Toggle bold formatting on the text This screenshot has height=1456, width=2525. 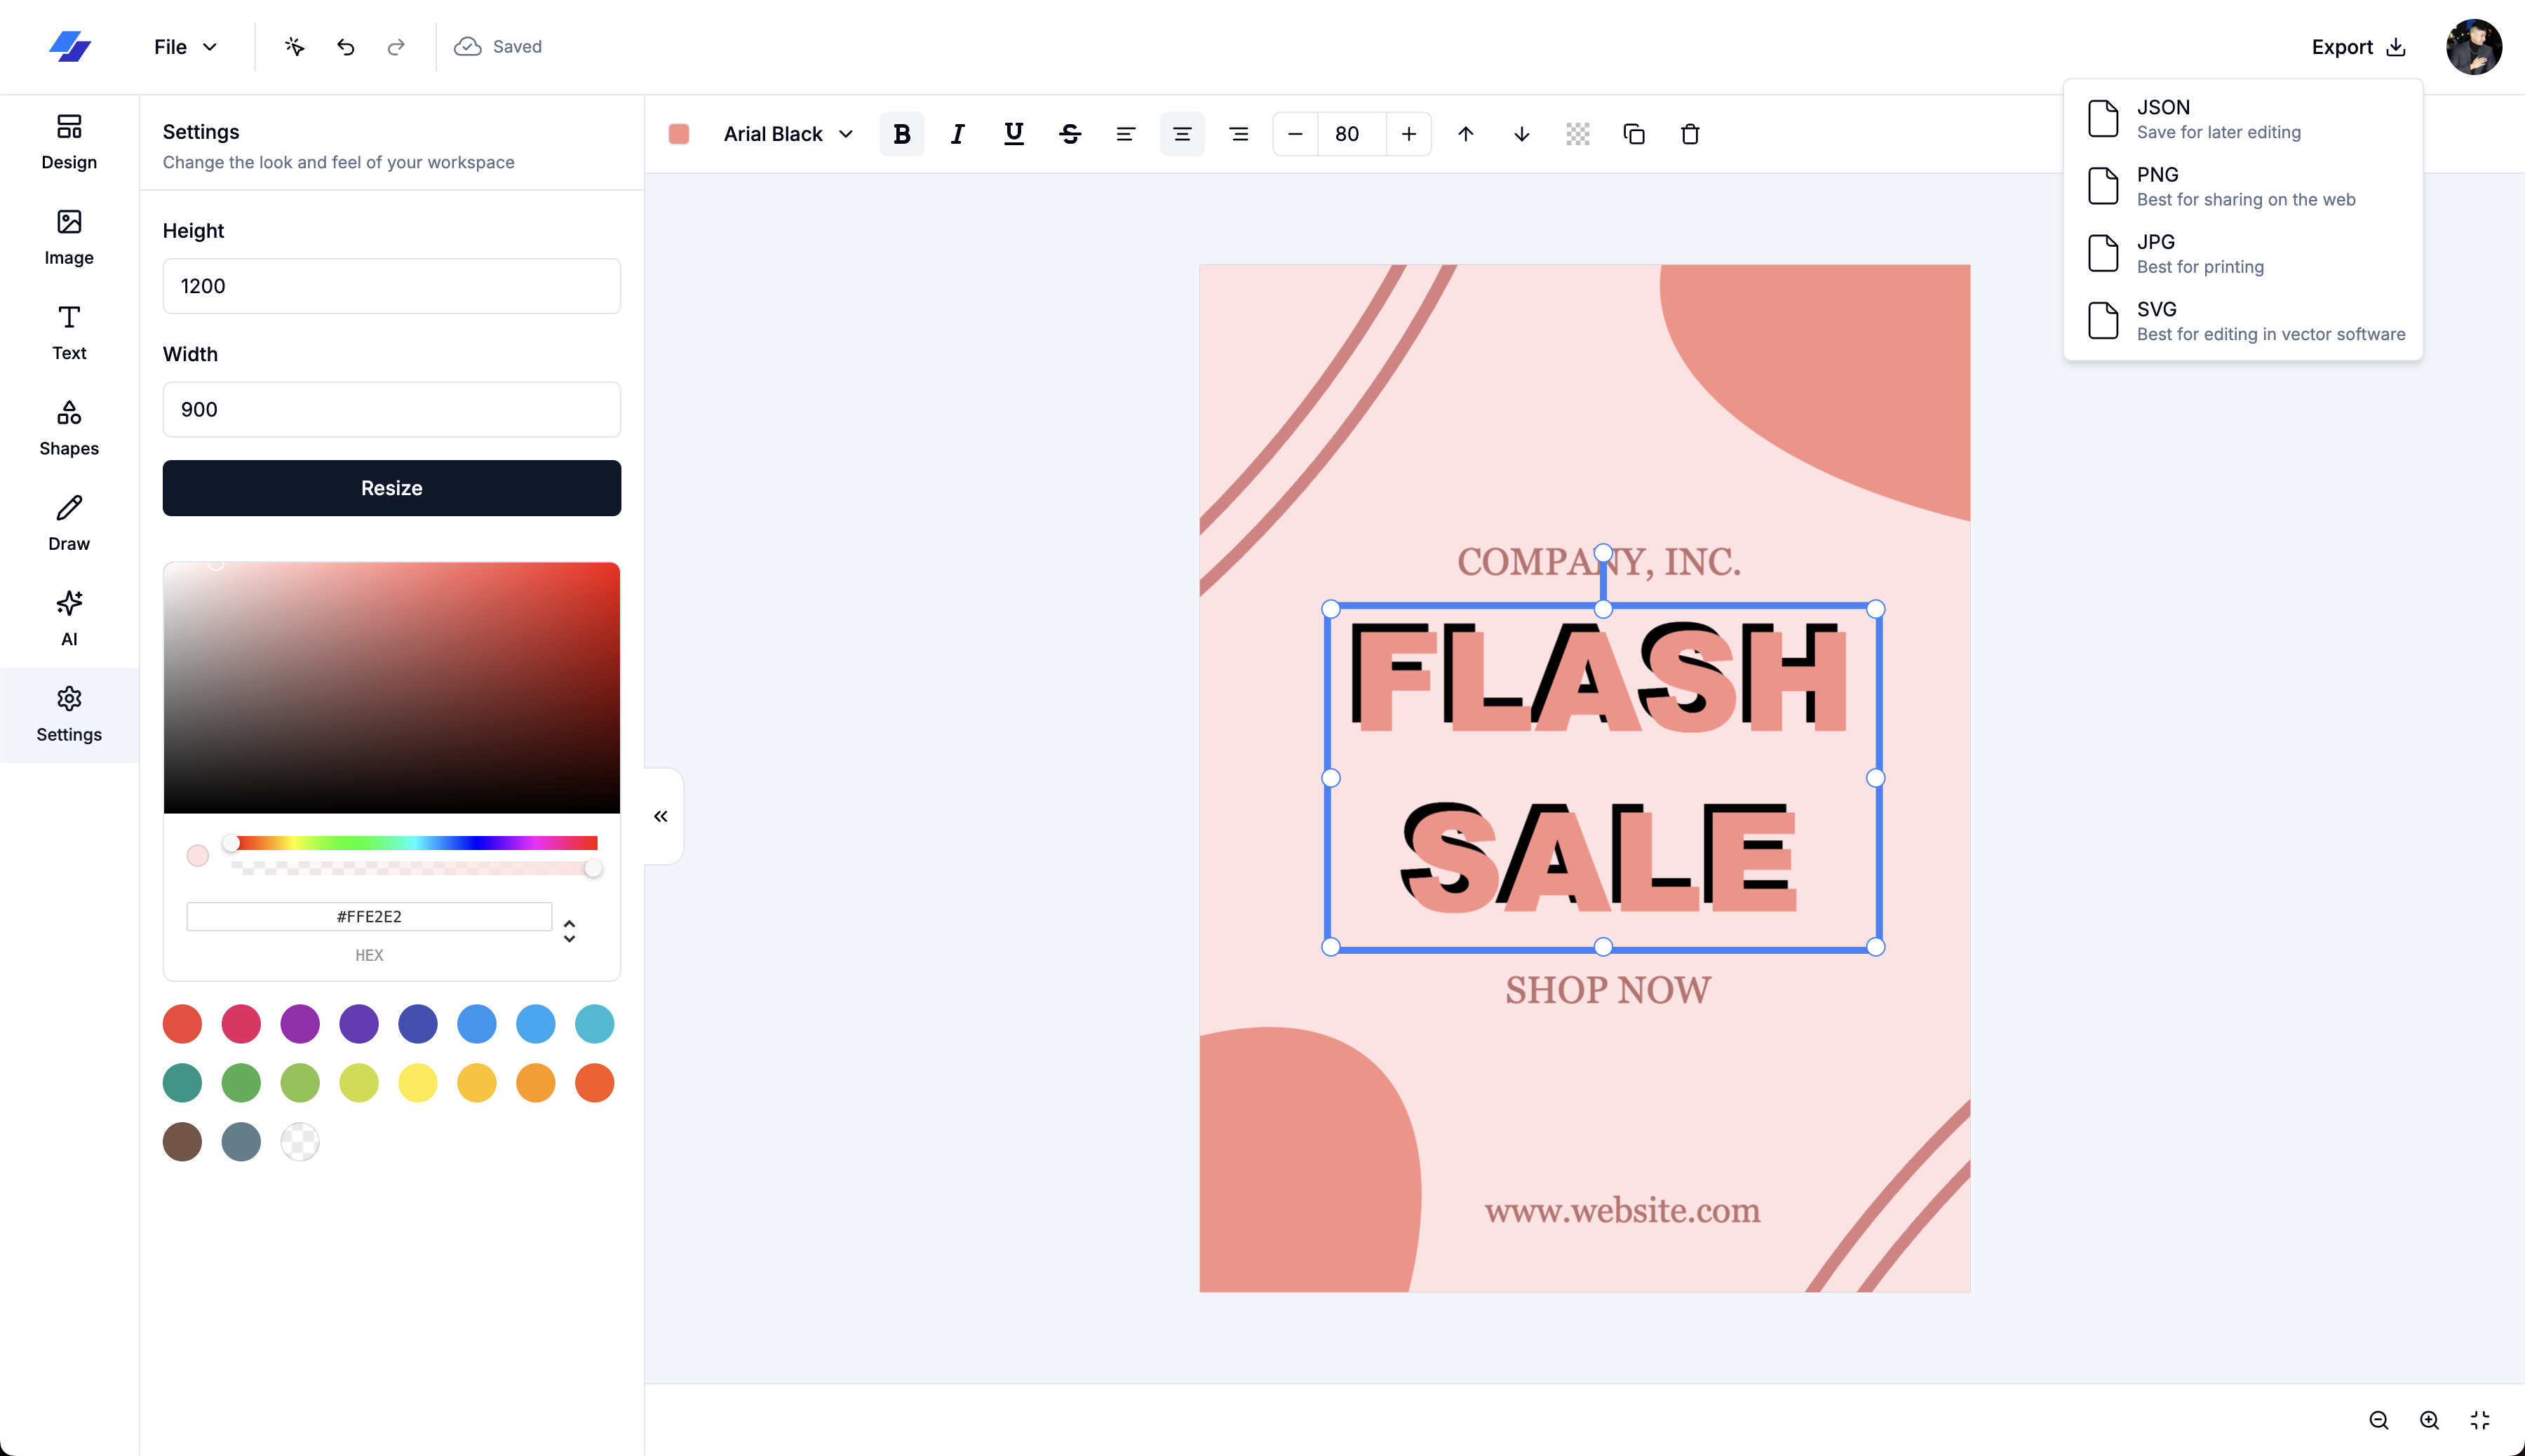click(x=900, y=134)
